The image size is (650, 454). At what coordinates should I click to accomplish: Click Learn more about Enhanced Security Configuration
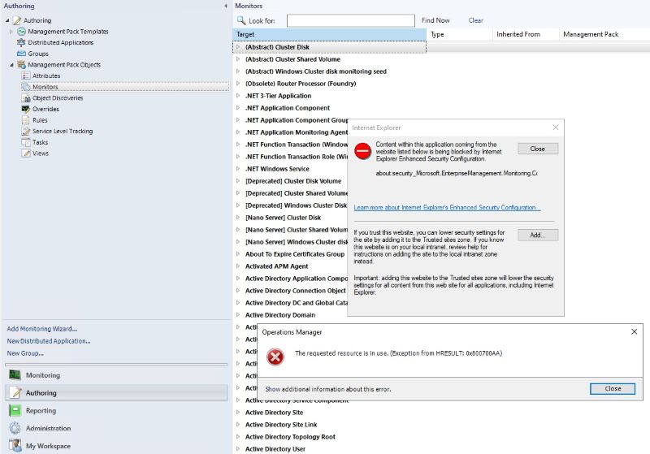click(x=447, y=208)
